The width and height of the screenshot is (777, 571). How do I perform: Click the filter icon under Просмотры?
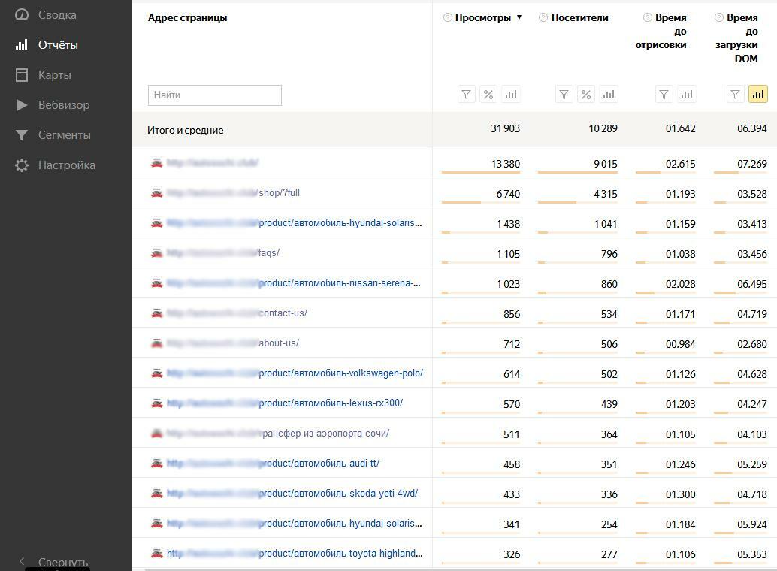click(466, 95)
